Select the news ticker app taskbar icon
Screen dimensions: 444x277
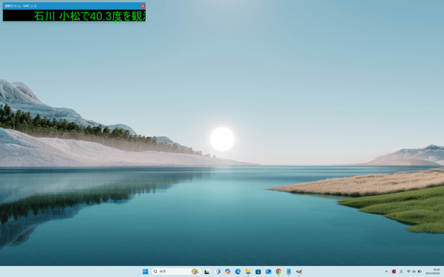click(289, 272)
